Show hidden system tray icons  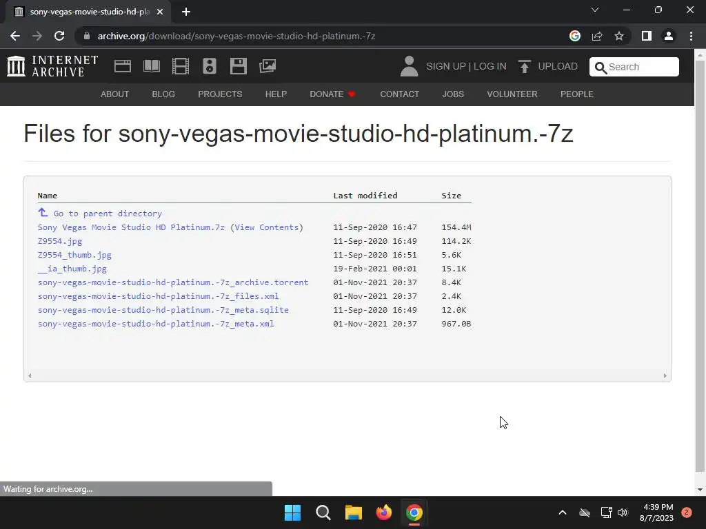pos(563,512)
